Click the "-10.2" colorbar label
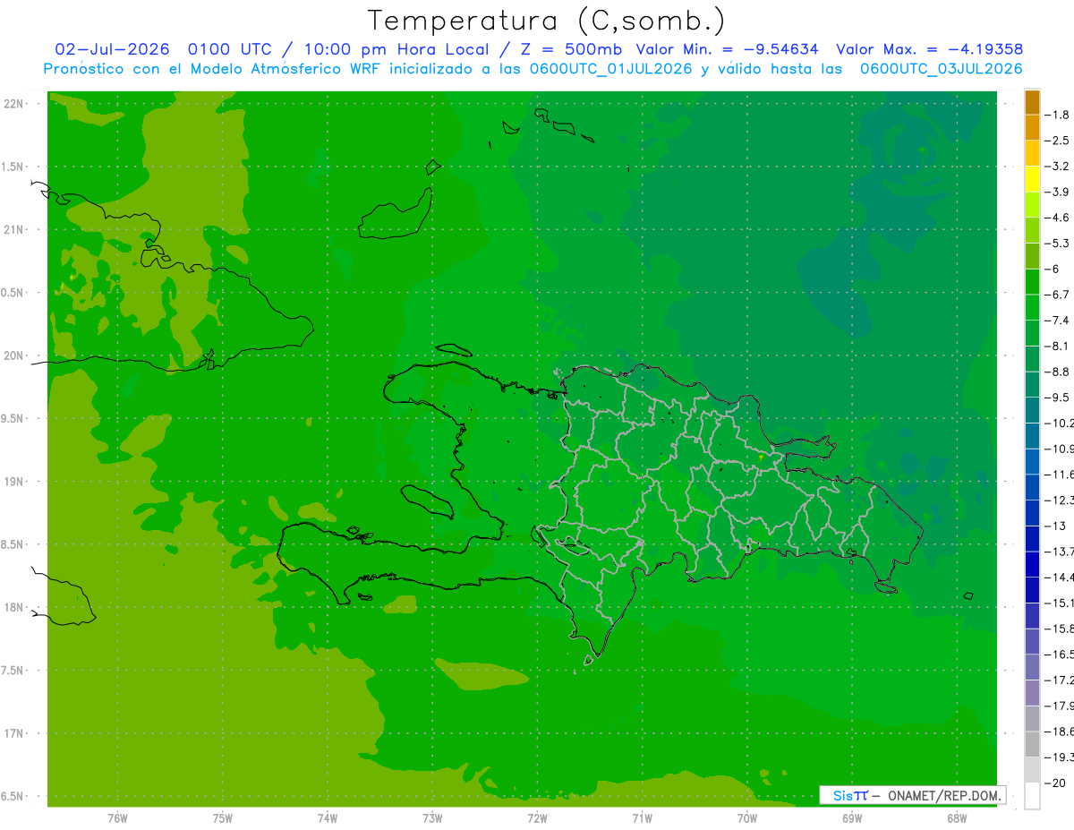The image size is (1074, 830). tap(1059, 423)
